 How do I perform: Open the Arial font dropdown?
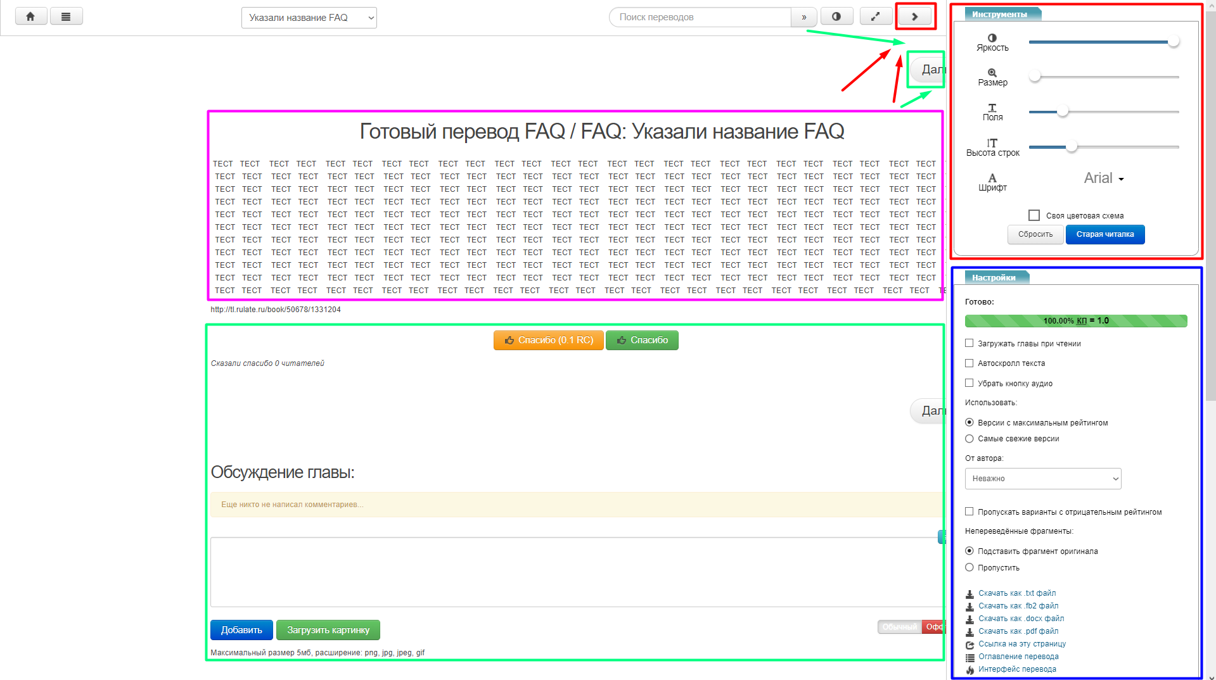pyautogui.click(x=1103, y=179)
